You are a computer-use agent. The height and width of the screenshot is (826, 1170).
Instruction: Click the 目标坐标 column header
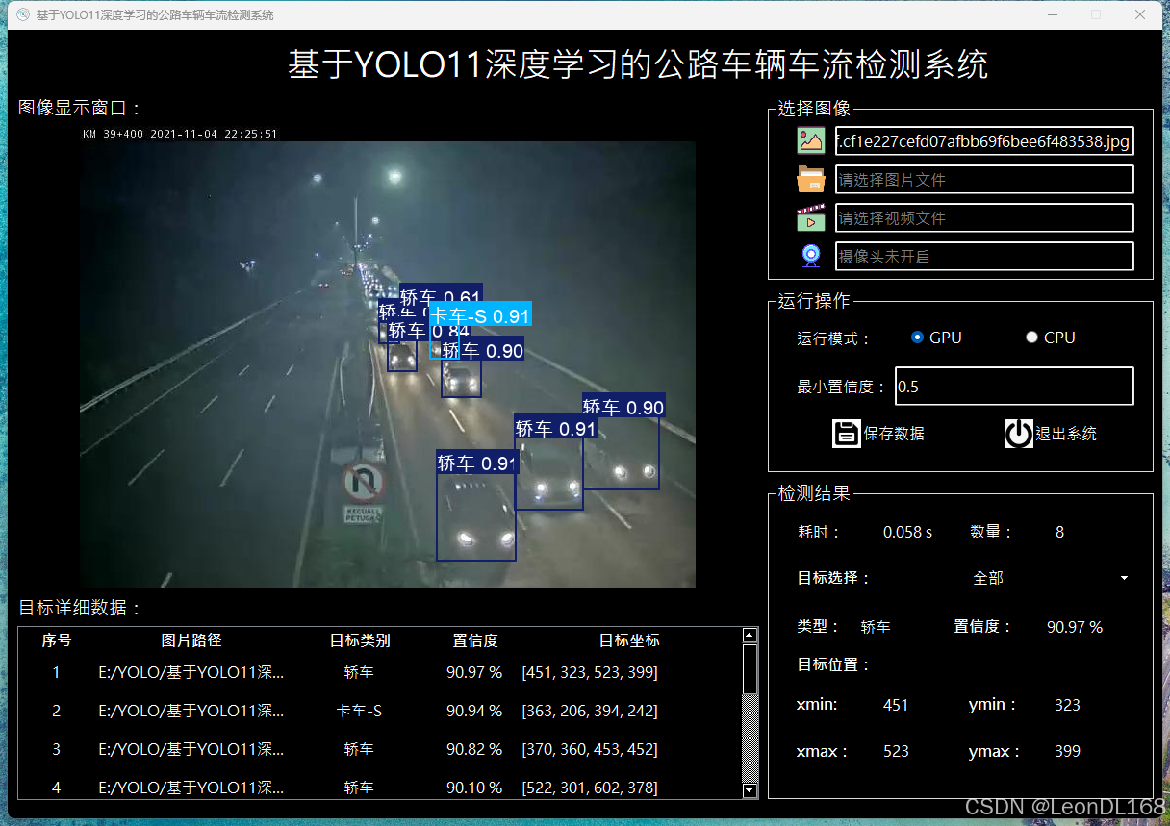[x=629, y=640]
